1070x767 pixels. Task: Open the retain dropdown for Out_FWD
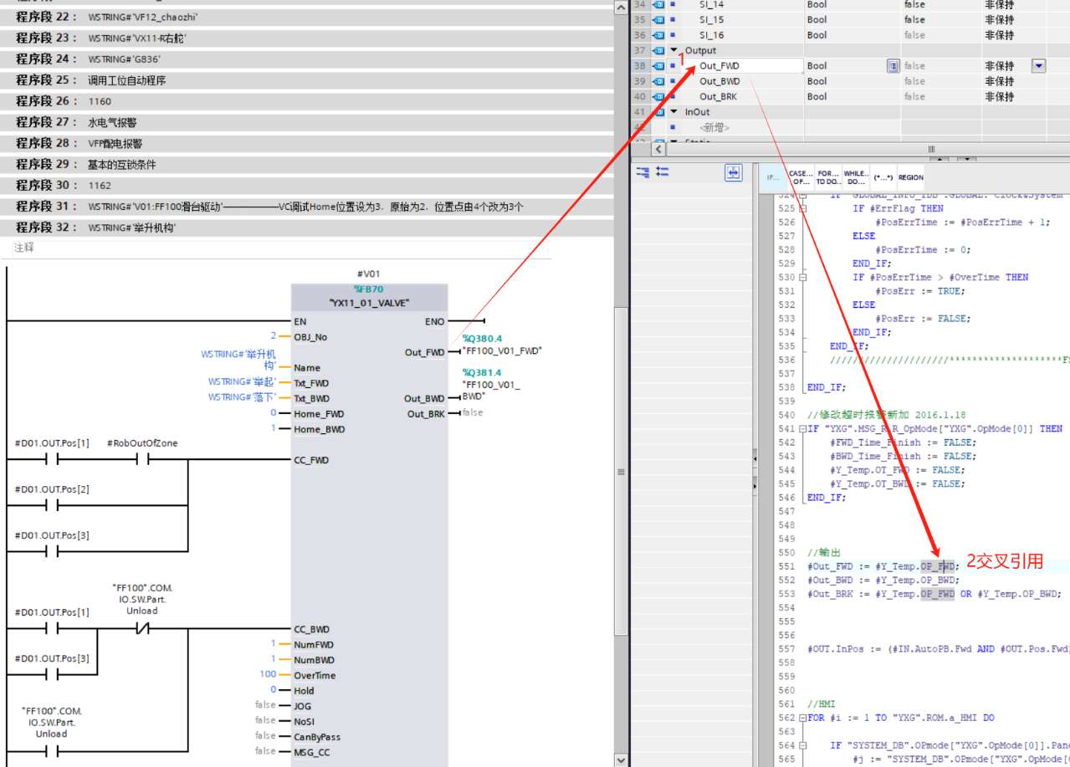point(1038,66)
